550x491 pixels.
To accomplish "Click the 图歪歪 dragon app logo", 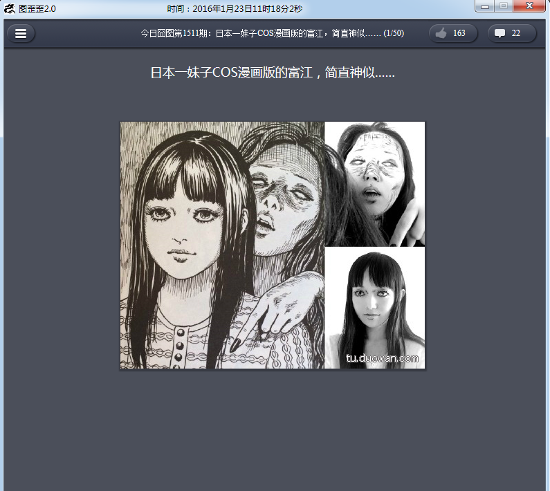I will 10,8.
